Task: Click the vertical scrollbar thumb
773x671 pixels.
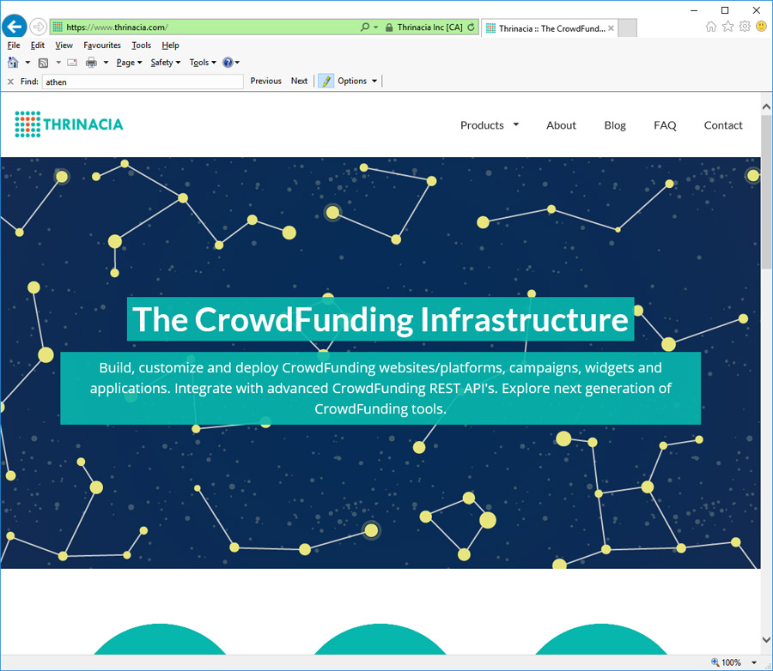Action: pyautogui.click(x=766, y=192)
